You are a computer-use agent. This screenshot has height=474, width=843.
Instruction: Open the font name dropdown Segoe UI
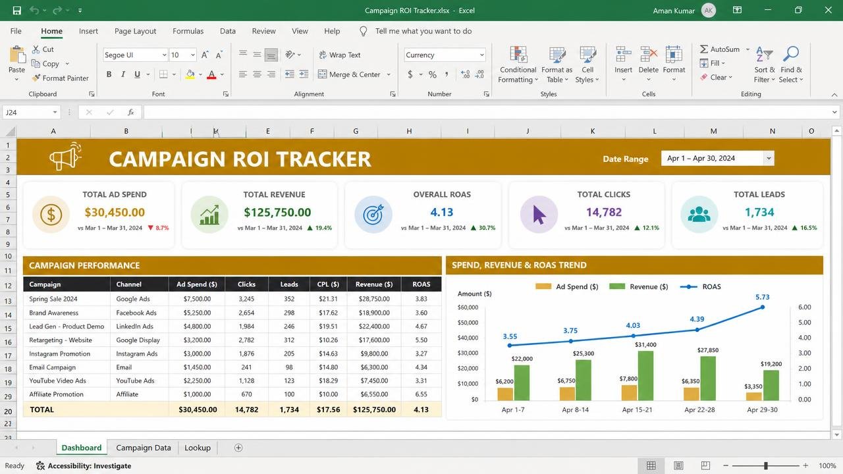(x=164, y=55)
